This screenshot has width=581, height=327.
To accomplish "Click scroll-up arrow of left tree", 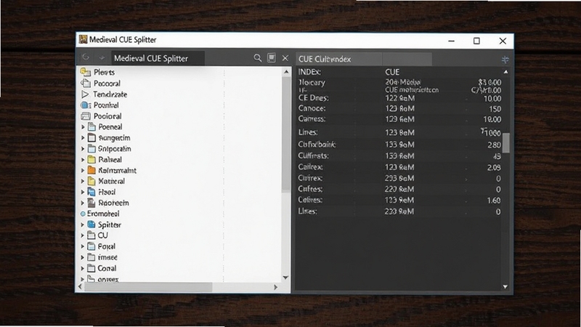I will [x=286, y=71].
